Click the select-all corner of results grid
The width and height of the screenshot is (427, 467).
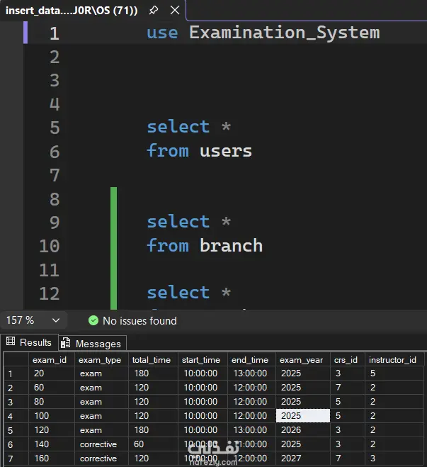pos(11,360)
